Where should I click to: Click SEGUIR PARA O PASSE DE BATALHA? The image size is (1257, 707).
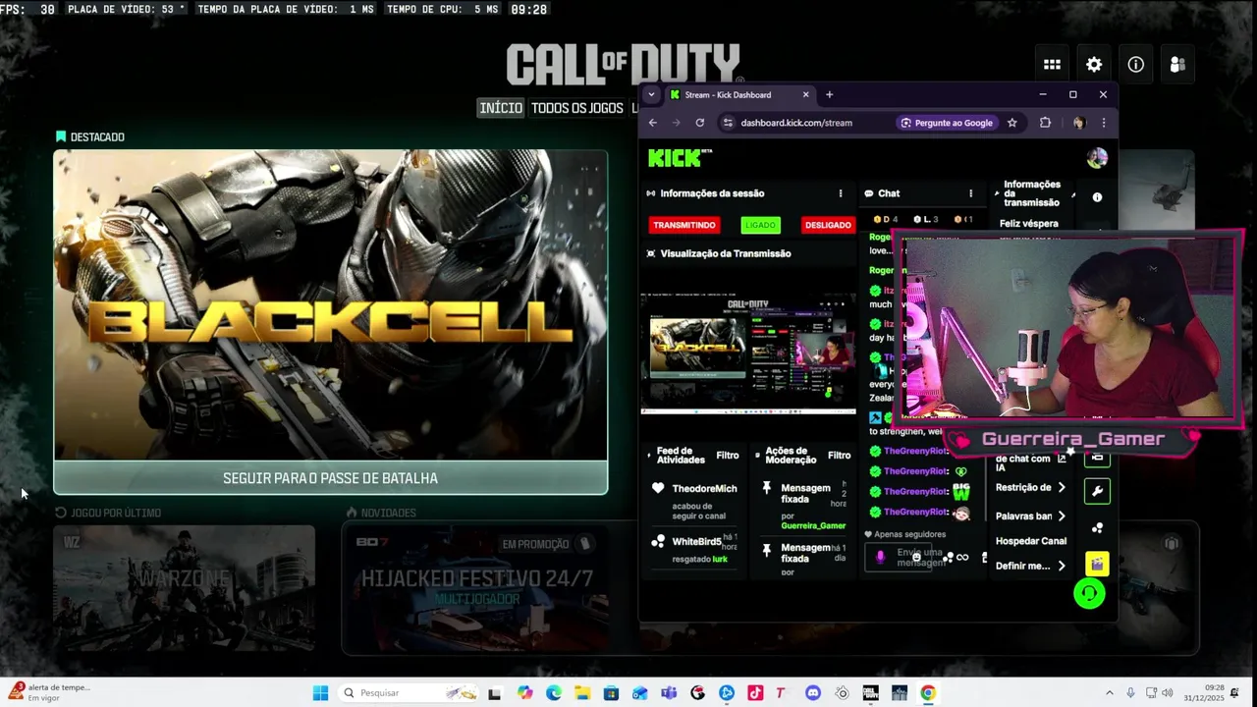[x=330, y=478]
